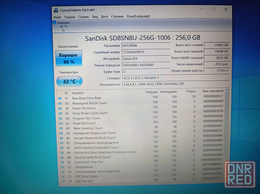Click raw value 00000000E27
This screenshot has width=260, height=194.
[213, 96]
